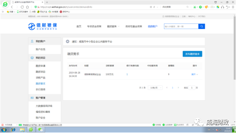Open Internet Explorer from taskbar

(13, 130)
